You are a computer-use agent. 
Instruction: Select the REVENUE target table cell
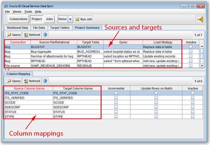click(90, 66)
